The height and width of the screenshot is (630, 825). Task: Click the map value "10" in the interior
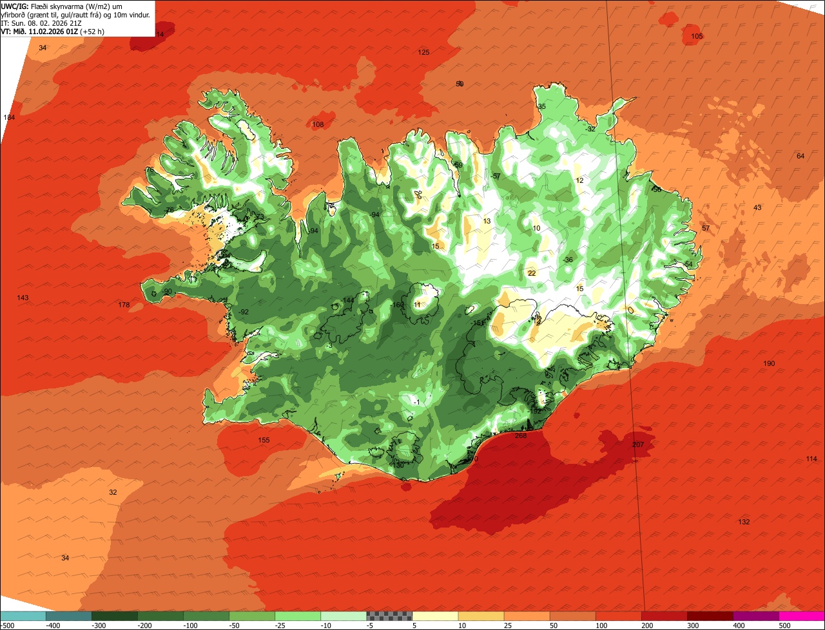536,229
